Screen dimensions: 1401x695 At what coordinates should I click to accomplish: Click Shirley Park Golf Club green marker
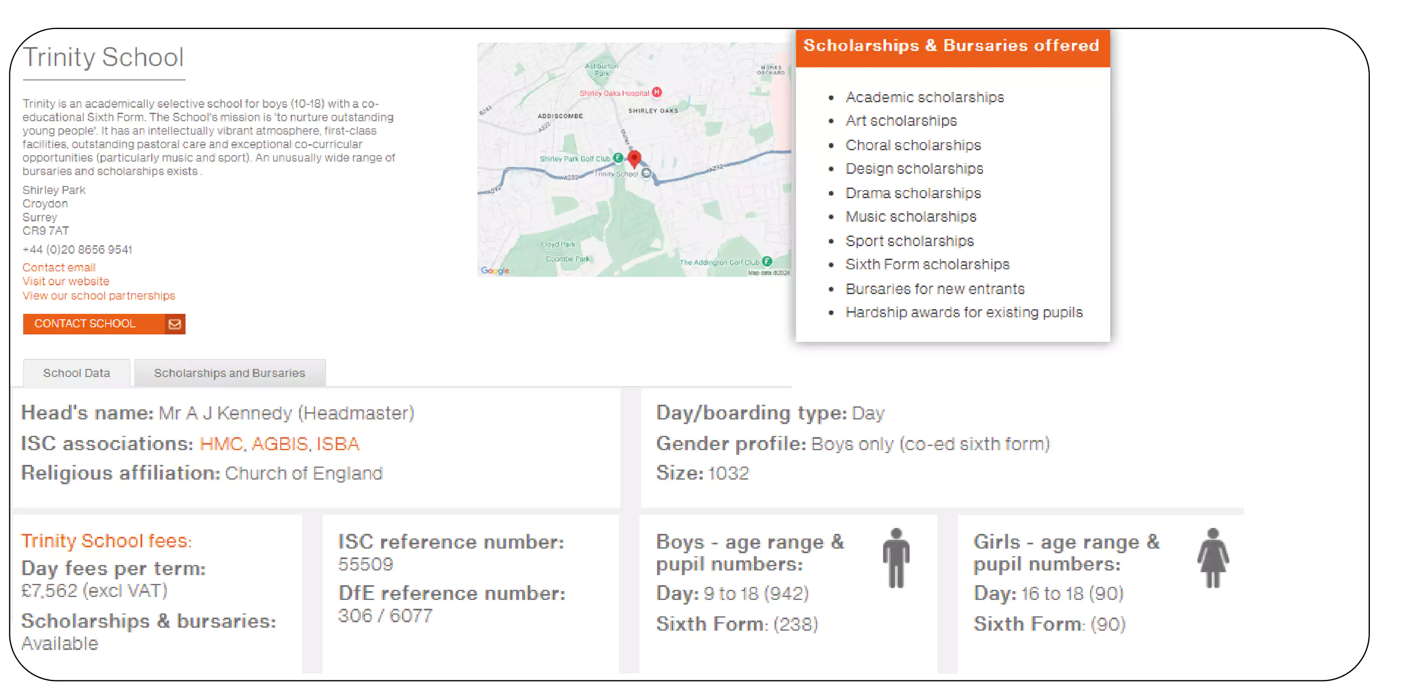(x=618, y=158)
